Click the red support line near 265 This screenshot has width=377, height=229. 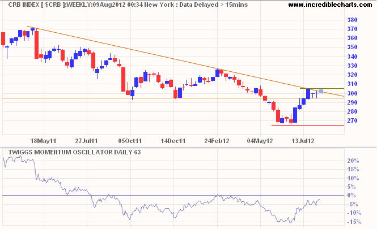(x=308, y=125)
